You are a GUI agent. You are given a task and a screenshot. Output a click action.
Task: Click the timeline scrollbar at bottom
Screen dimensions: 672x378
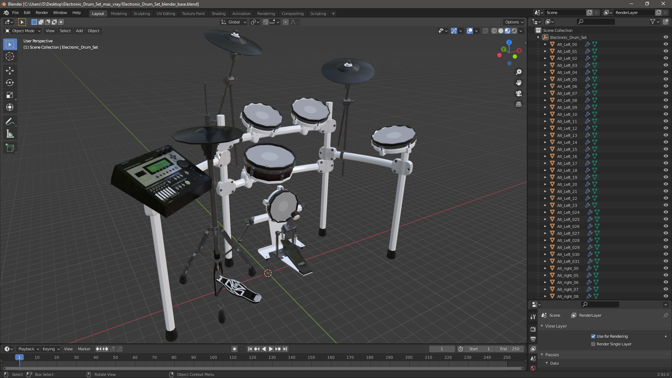262,368
